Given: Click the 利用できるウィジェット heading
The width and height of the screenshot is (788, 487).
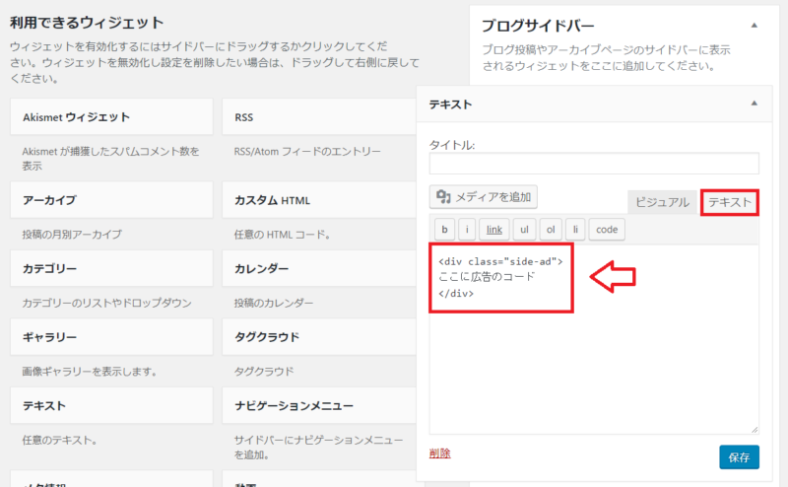Looking at the screenshot, I should 87,23.
